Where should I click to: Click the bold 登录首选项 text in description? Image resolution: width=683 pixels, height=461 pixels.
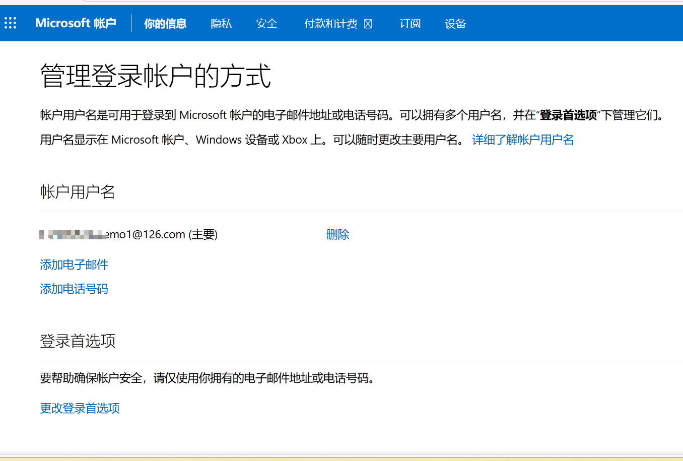[x=568, y=115]
